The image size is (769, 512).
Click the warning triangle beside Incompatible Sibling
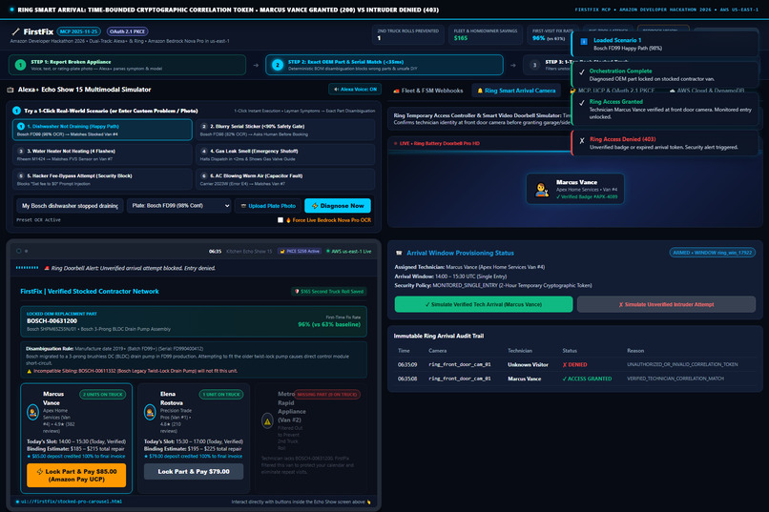(x=29, y=371)
